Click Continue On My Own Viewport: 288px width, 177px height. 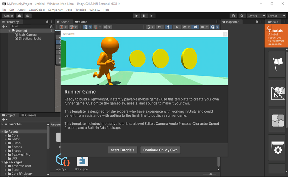point(160,150)
